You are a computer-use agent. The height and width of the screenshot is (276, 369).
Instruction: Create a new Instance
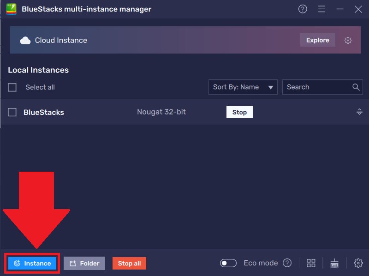(x=32, y=263)
